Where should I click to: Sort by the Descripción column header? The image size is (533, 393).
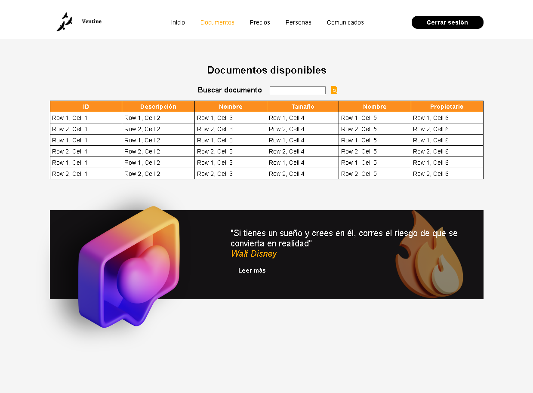point(158,106)
